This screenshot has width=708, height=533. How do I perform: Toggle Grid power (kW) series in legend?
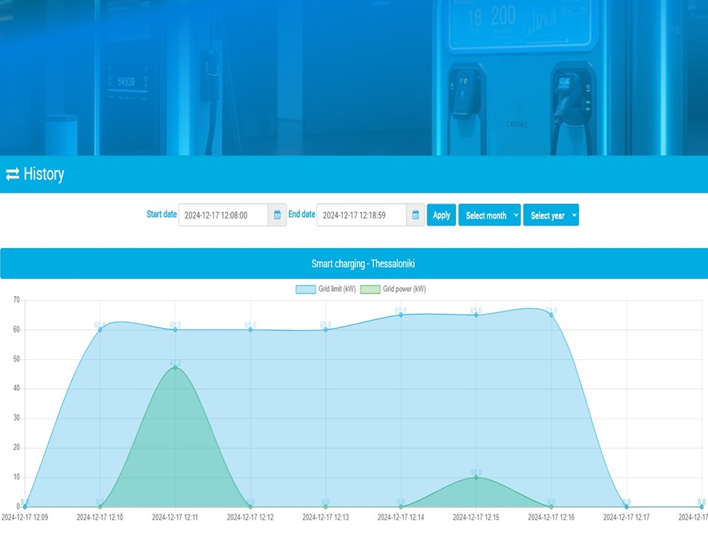[393, 289]
